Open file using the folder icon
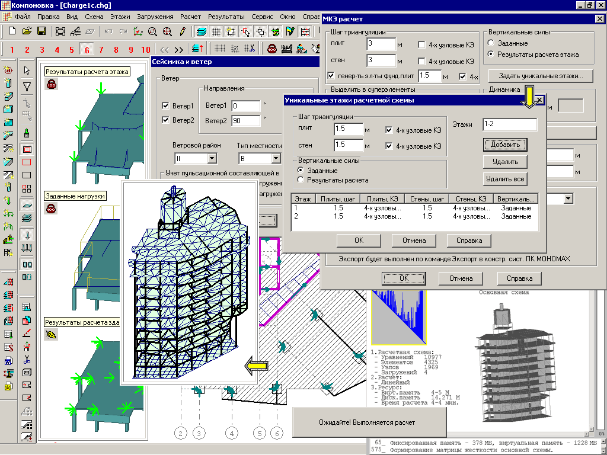The width and height of the screenshot is (607, 455). (27, 31)
